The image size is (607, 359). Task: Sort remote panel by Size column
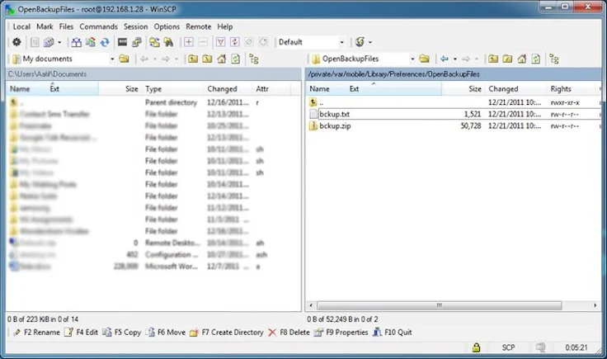(x=463, y=88)
